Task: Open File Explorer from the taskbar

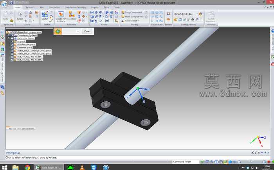Action: [x=15, y=167]
